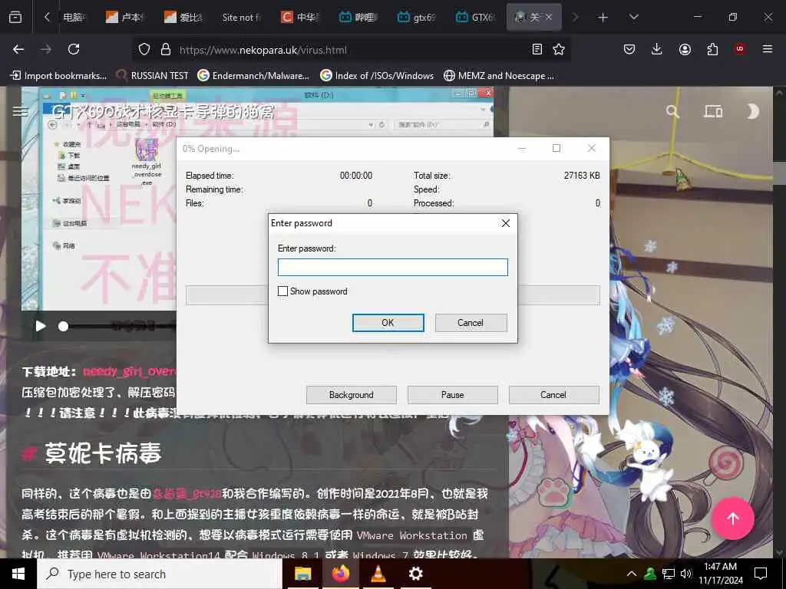Expand the list all tabs chevron

[x=633, y=17]
